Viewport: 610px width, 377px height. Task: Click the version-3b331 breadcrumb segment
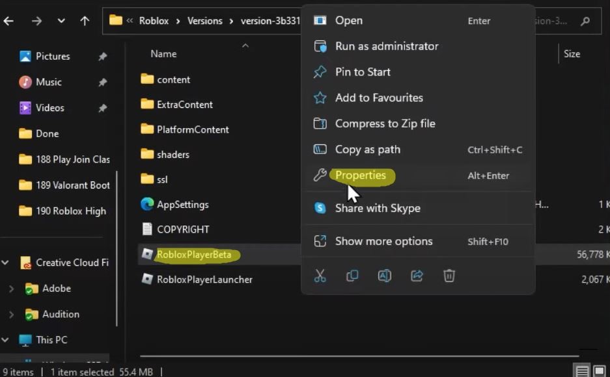[x=270, y=21]
